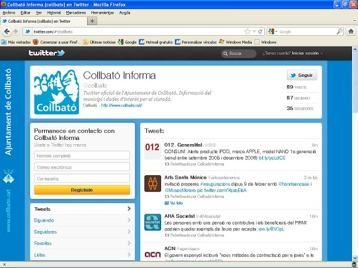358x268 pixels.
Task: Open Seguidores list in sidebar
Action: (82, 232)
